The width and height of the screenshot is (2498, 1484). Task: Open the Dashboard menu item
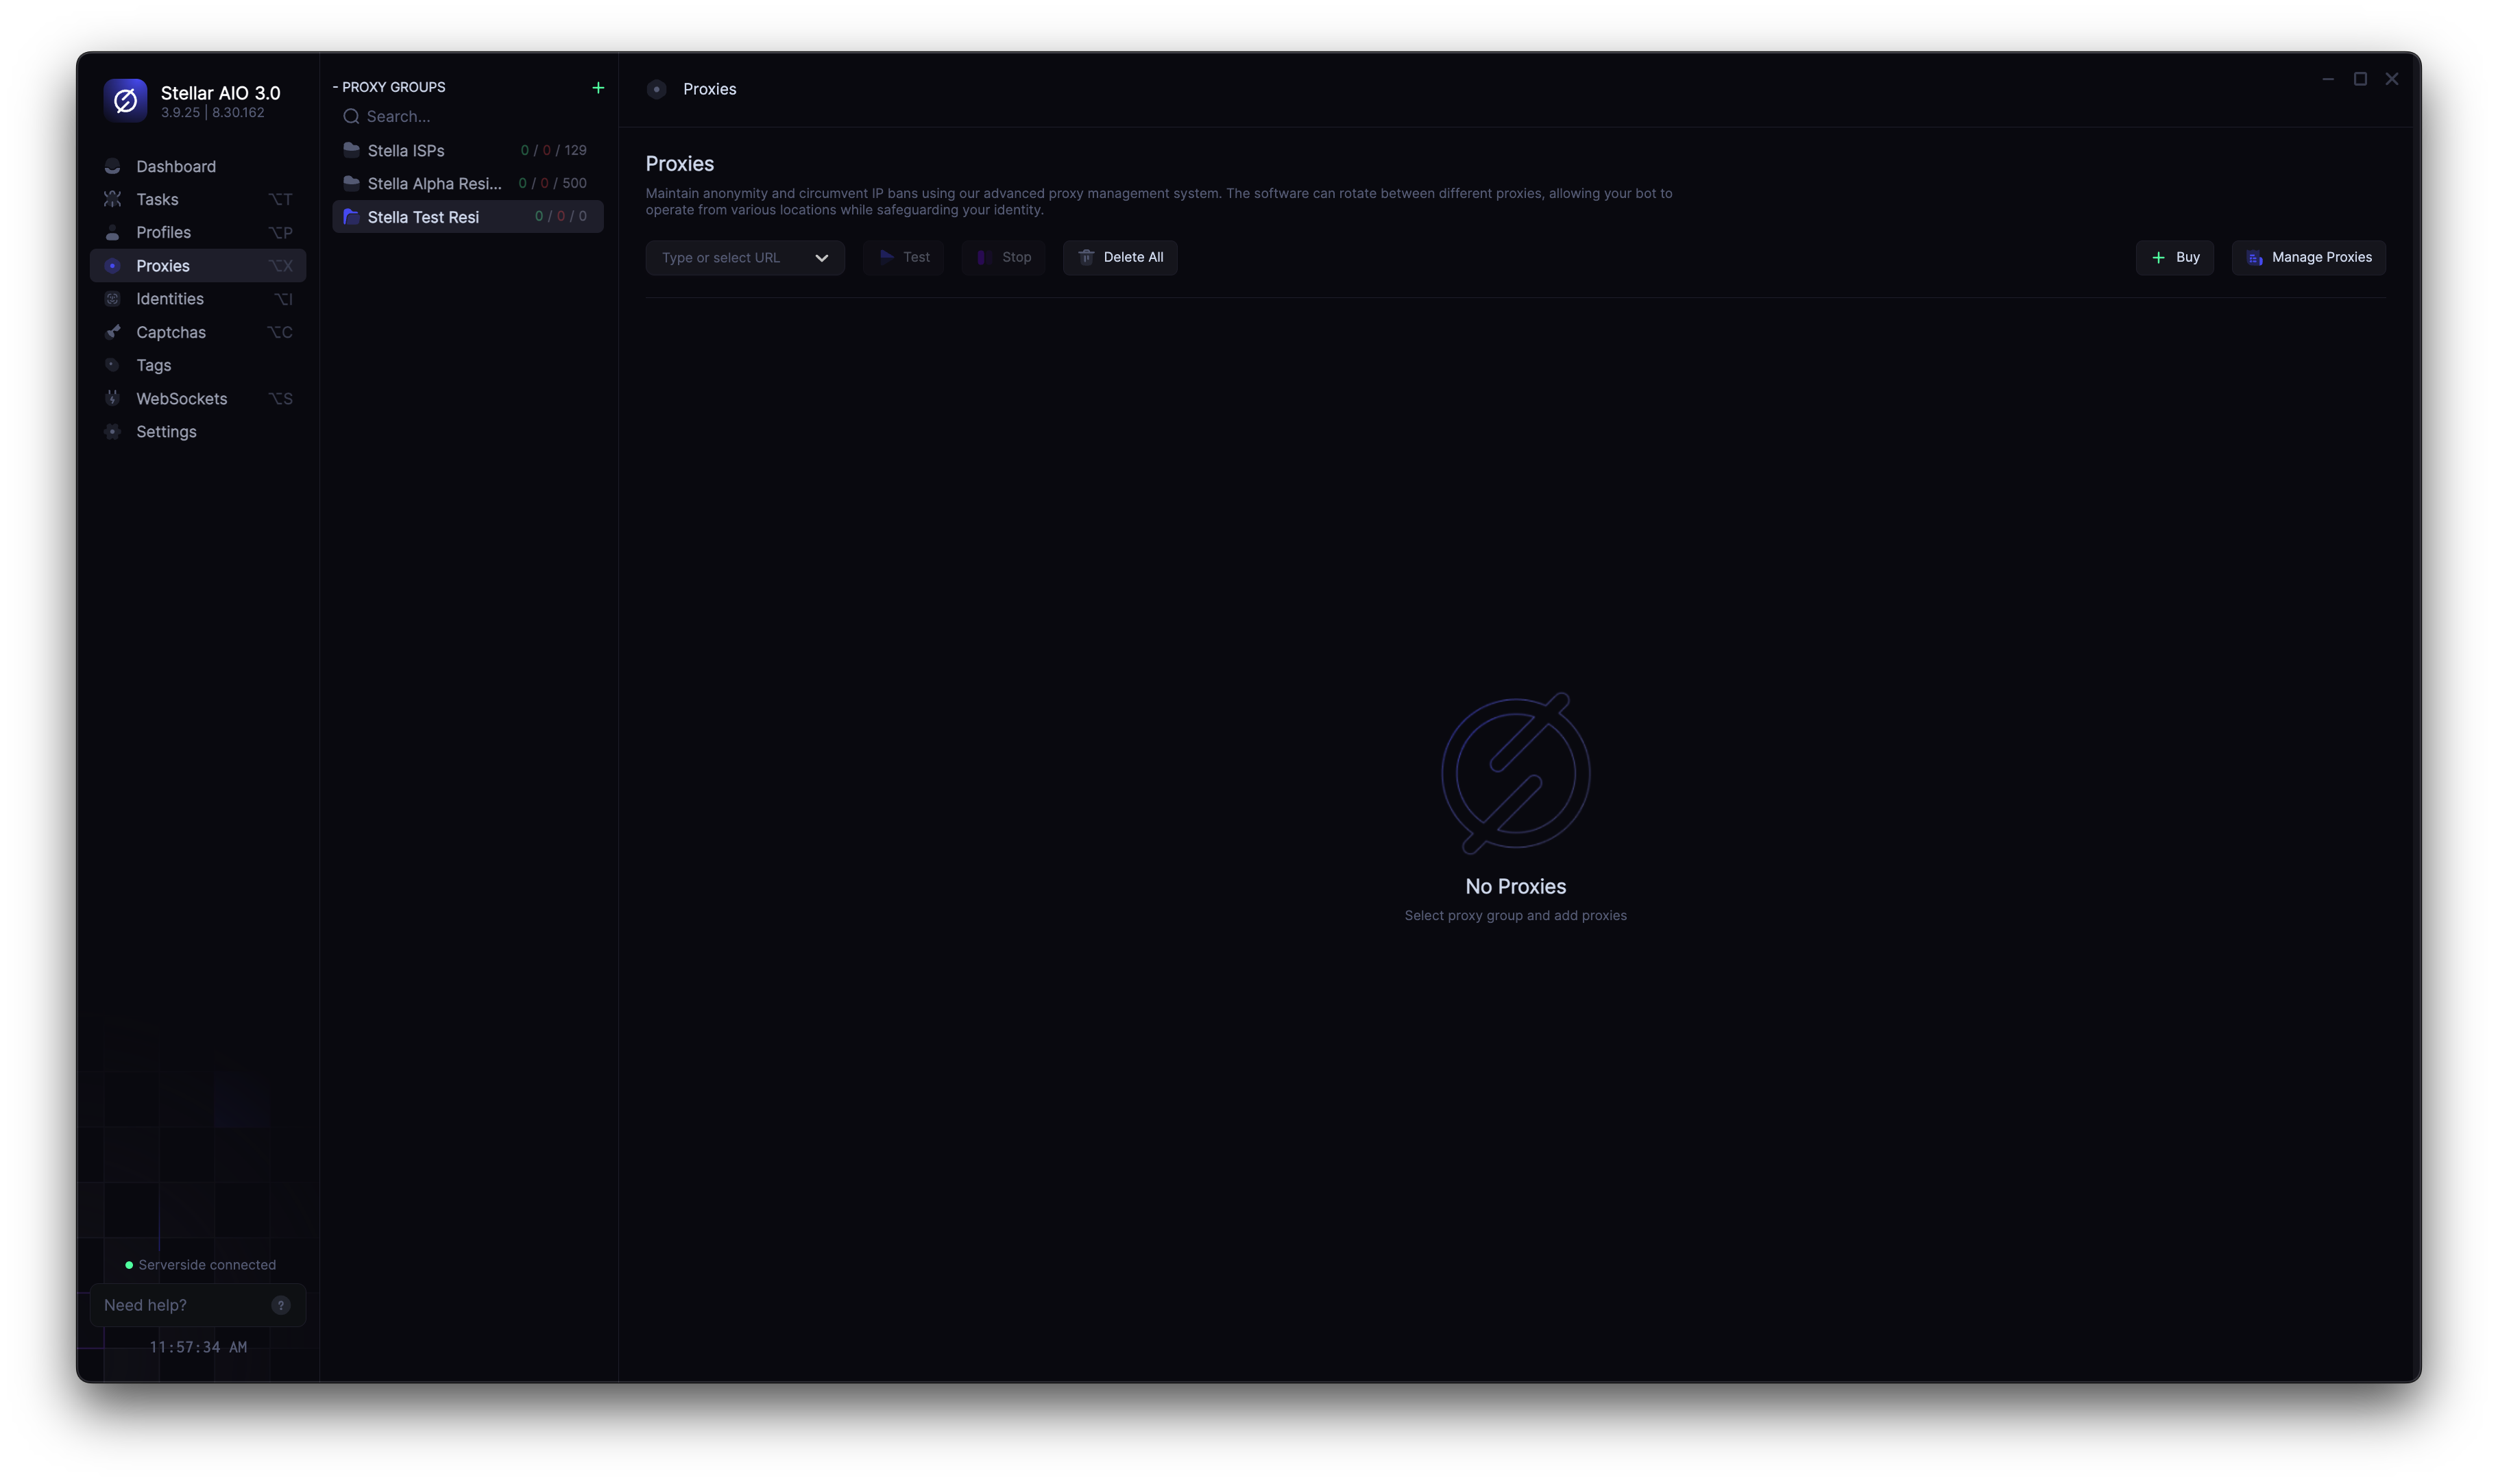click(176, 166)
